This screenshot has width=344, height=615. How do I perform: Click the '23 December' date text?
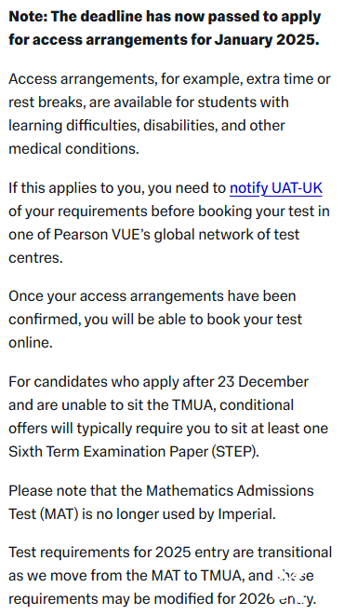pyautogui.click(x=263, y=382)
